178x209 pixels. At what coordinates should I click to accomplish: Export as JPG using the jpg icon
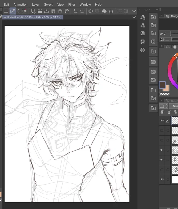(x=53, y=11)
